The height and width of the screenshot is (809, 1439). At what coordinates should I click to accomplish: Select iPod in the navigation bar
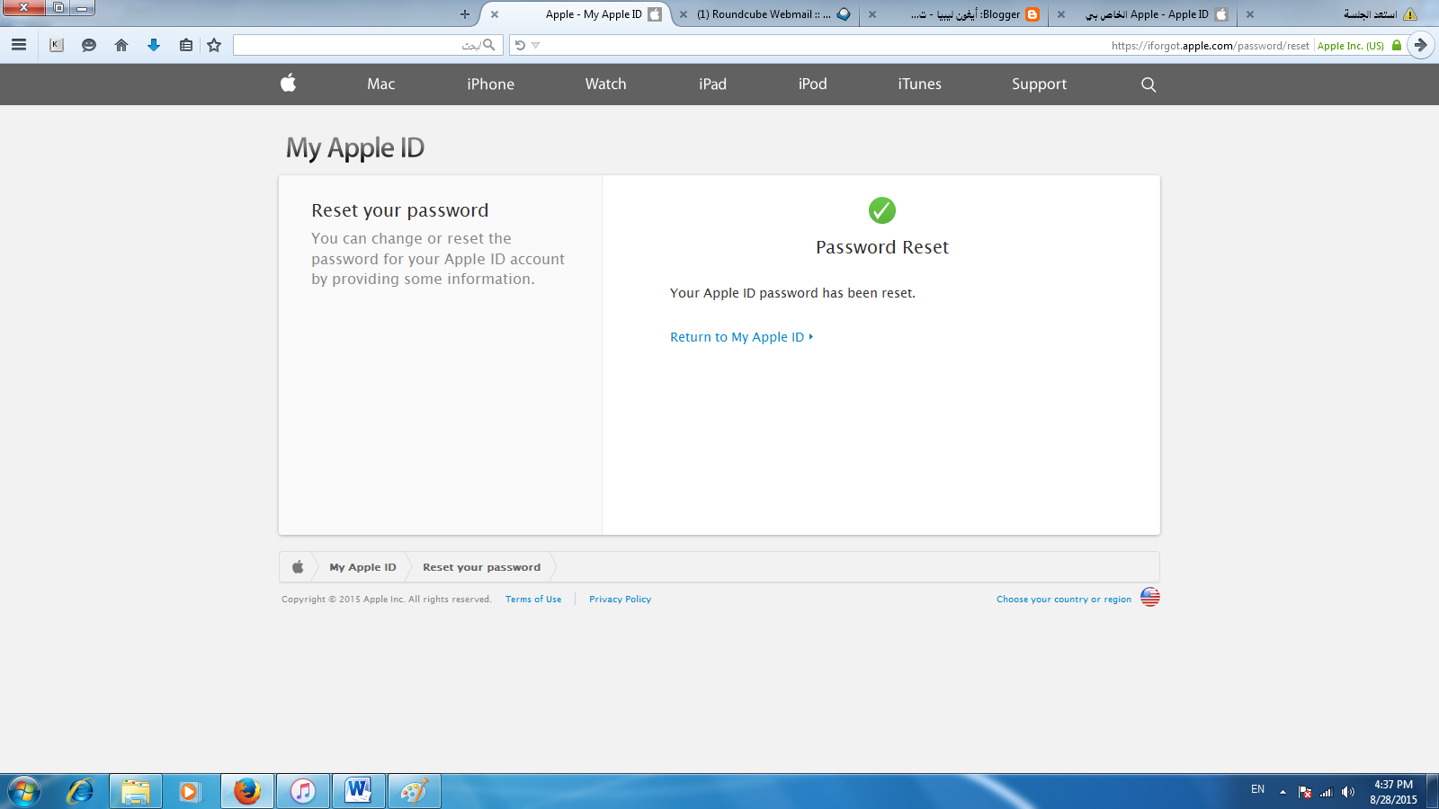(x=813, y=84)
